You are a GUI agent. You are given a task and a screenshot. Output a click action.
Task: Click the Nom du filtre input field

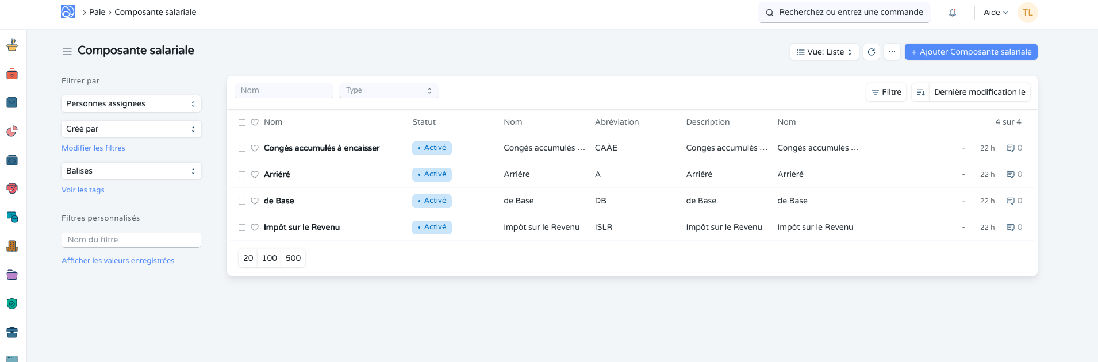click(131, 240)
